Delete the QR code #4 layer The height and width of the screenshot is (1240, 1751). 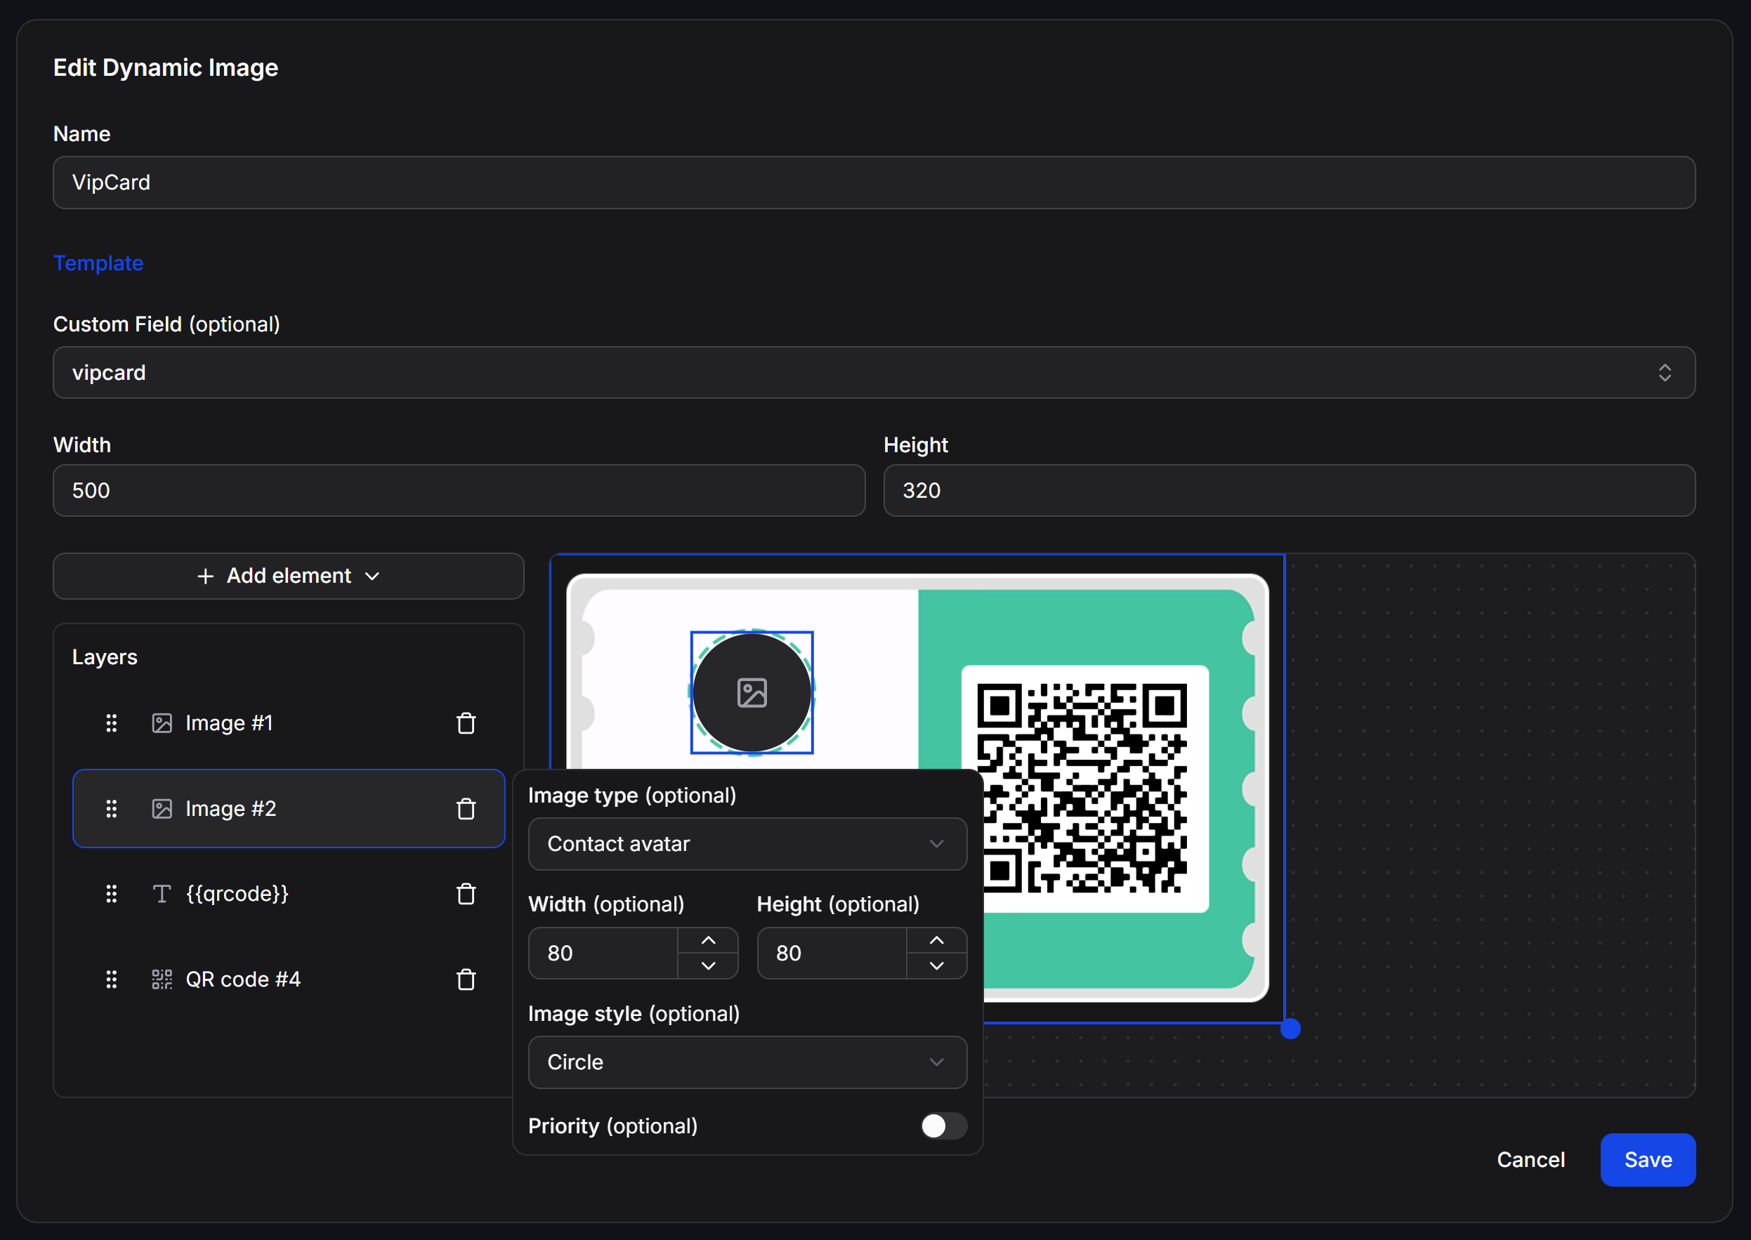466,980
